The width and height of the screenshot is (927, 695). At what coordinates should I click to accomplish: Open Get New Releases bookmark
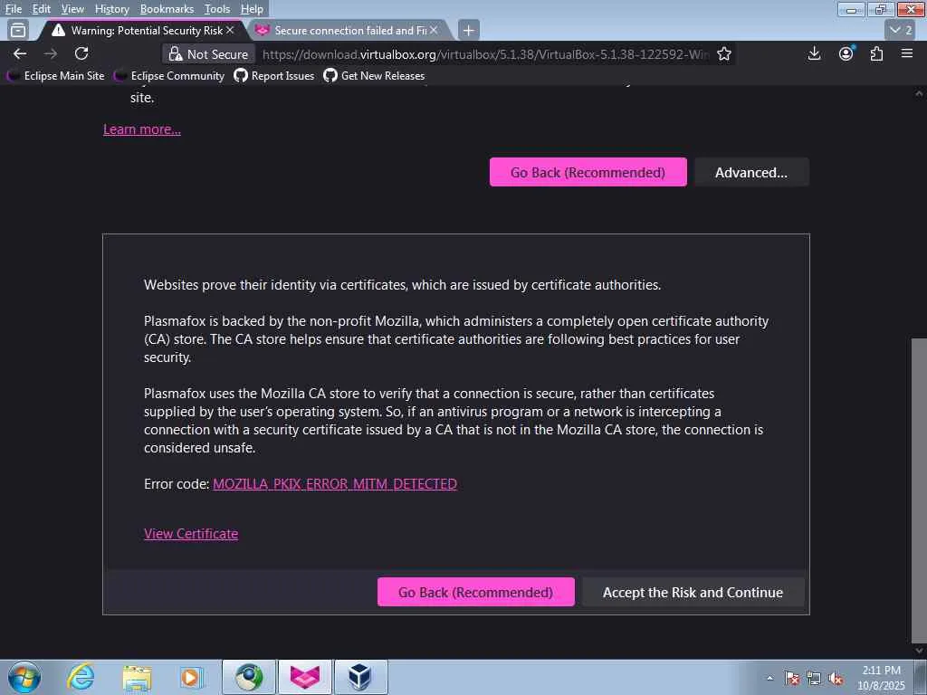(x=374, y=76)
